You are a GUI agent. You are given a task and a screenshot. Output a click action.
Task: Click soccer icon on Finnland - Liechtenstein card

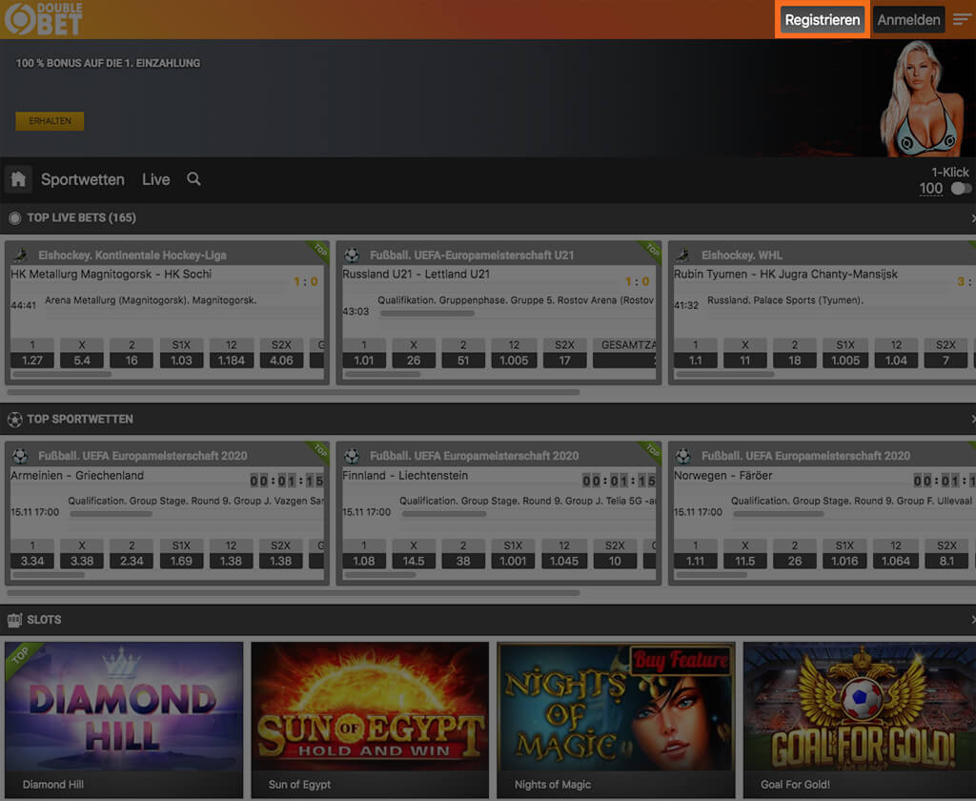coord(352,456)
